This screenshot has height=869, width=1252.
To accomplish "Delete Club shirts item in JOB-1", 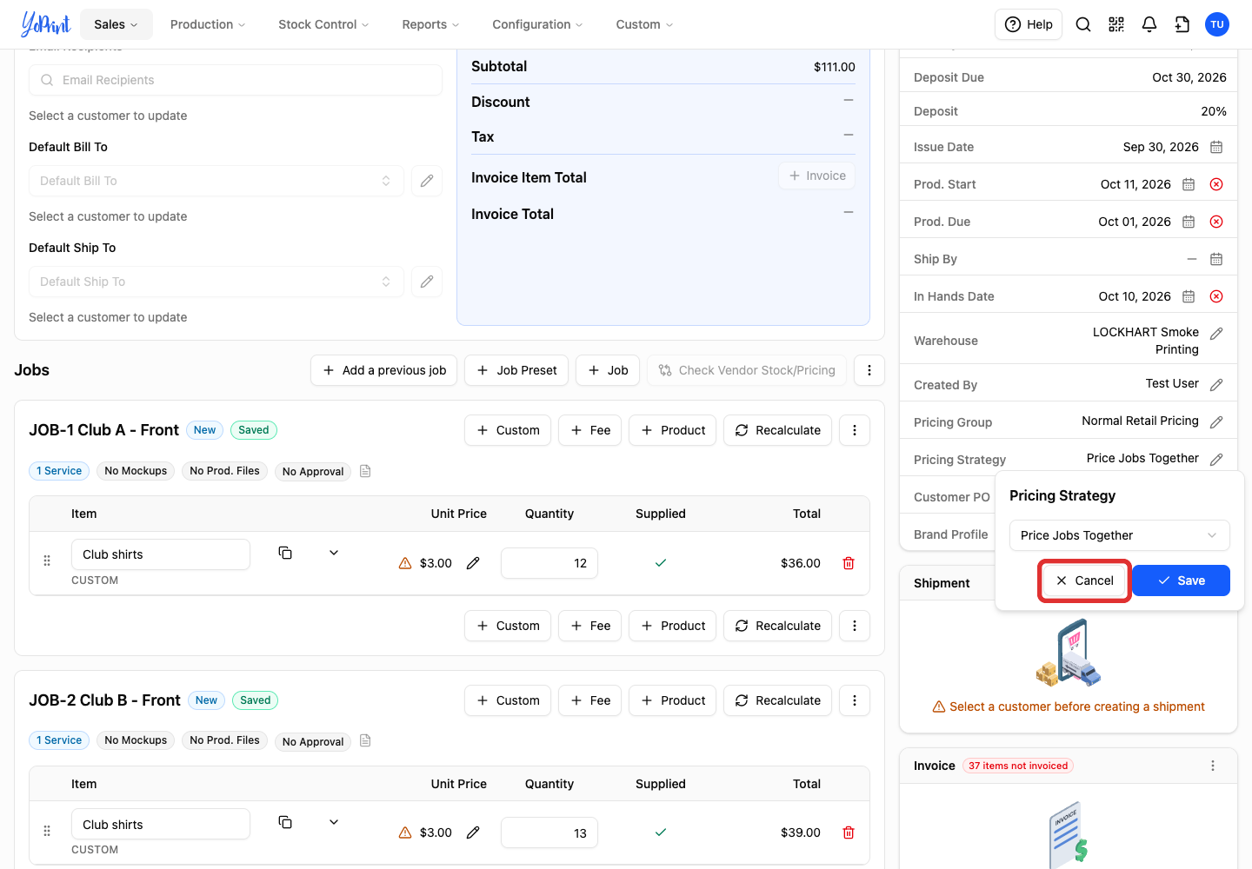I will (849, 563).
